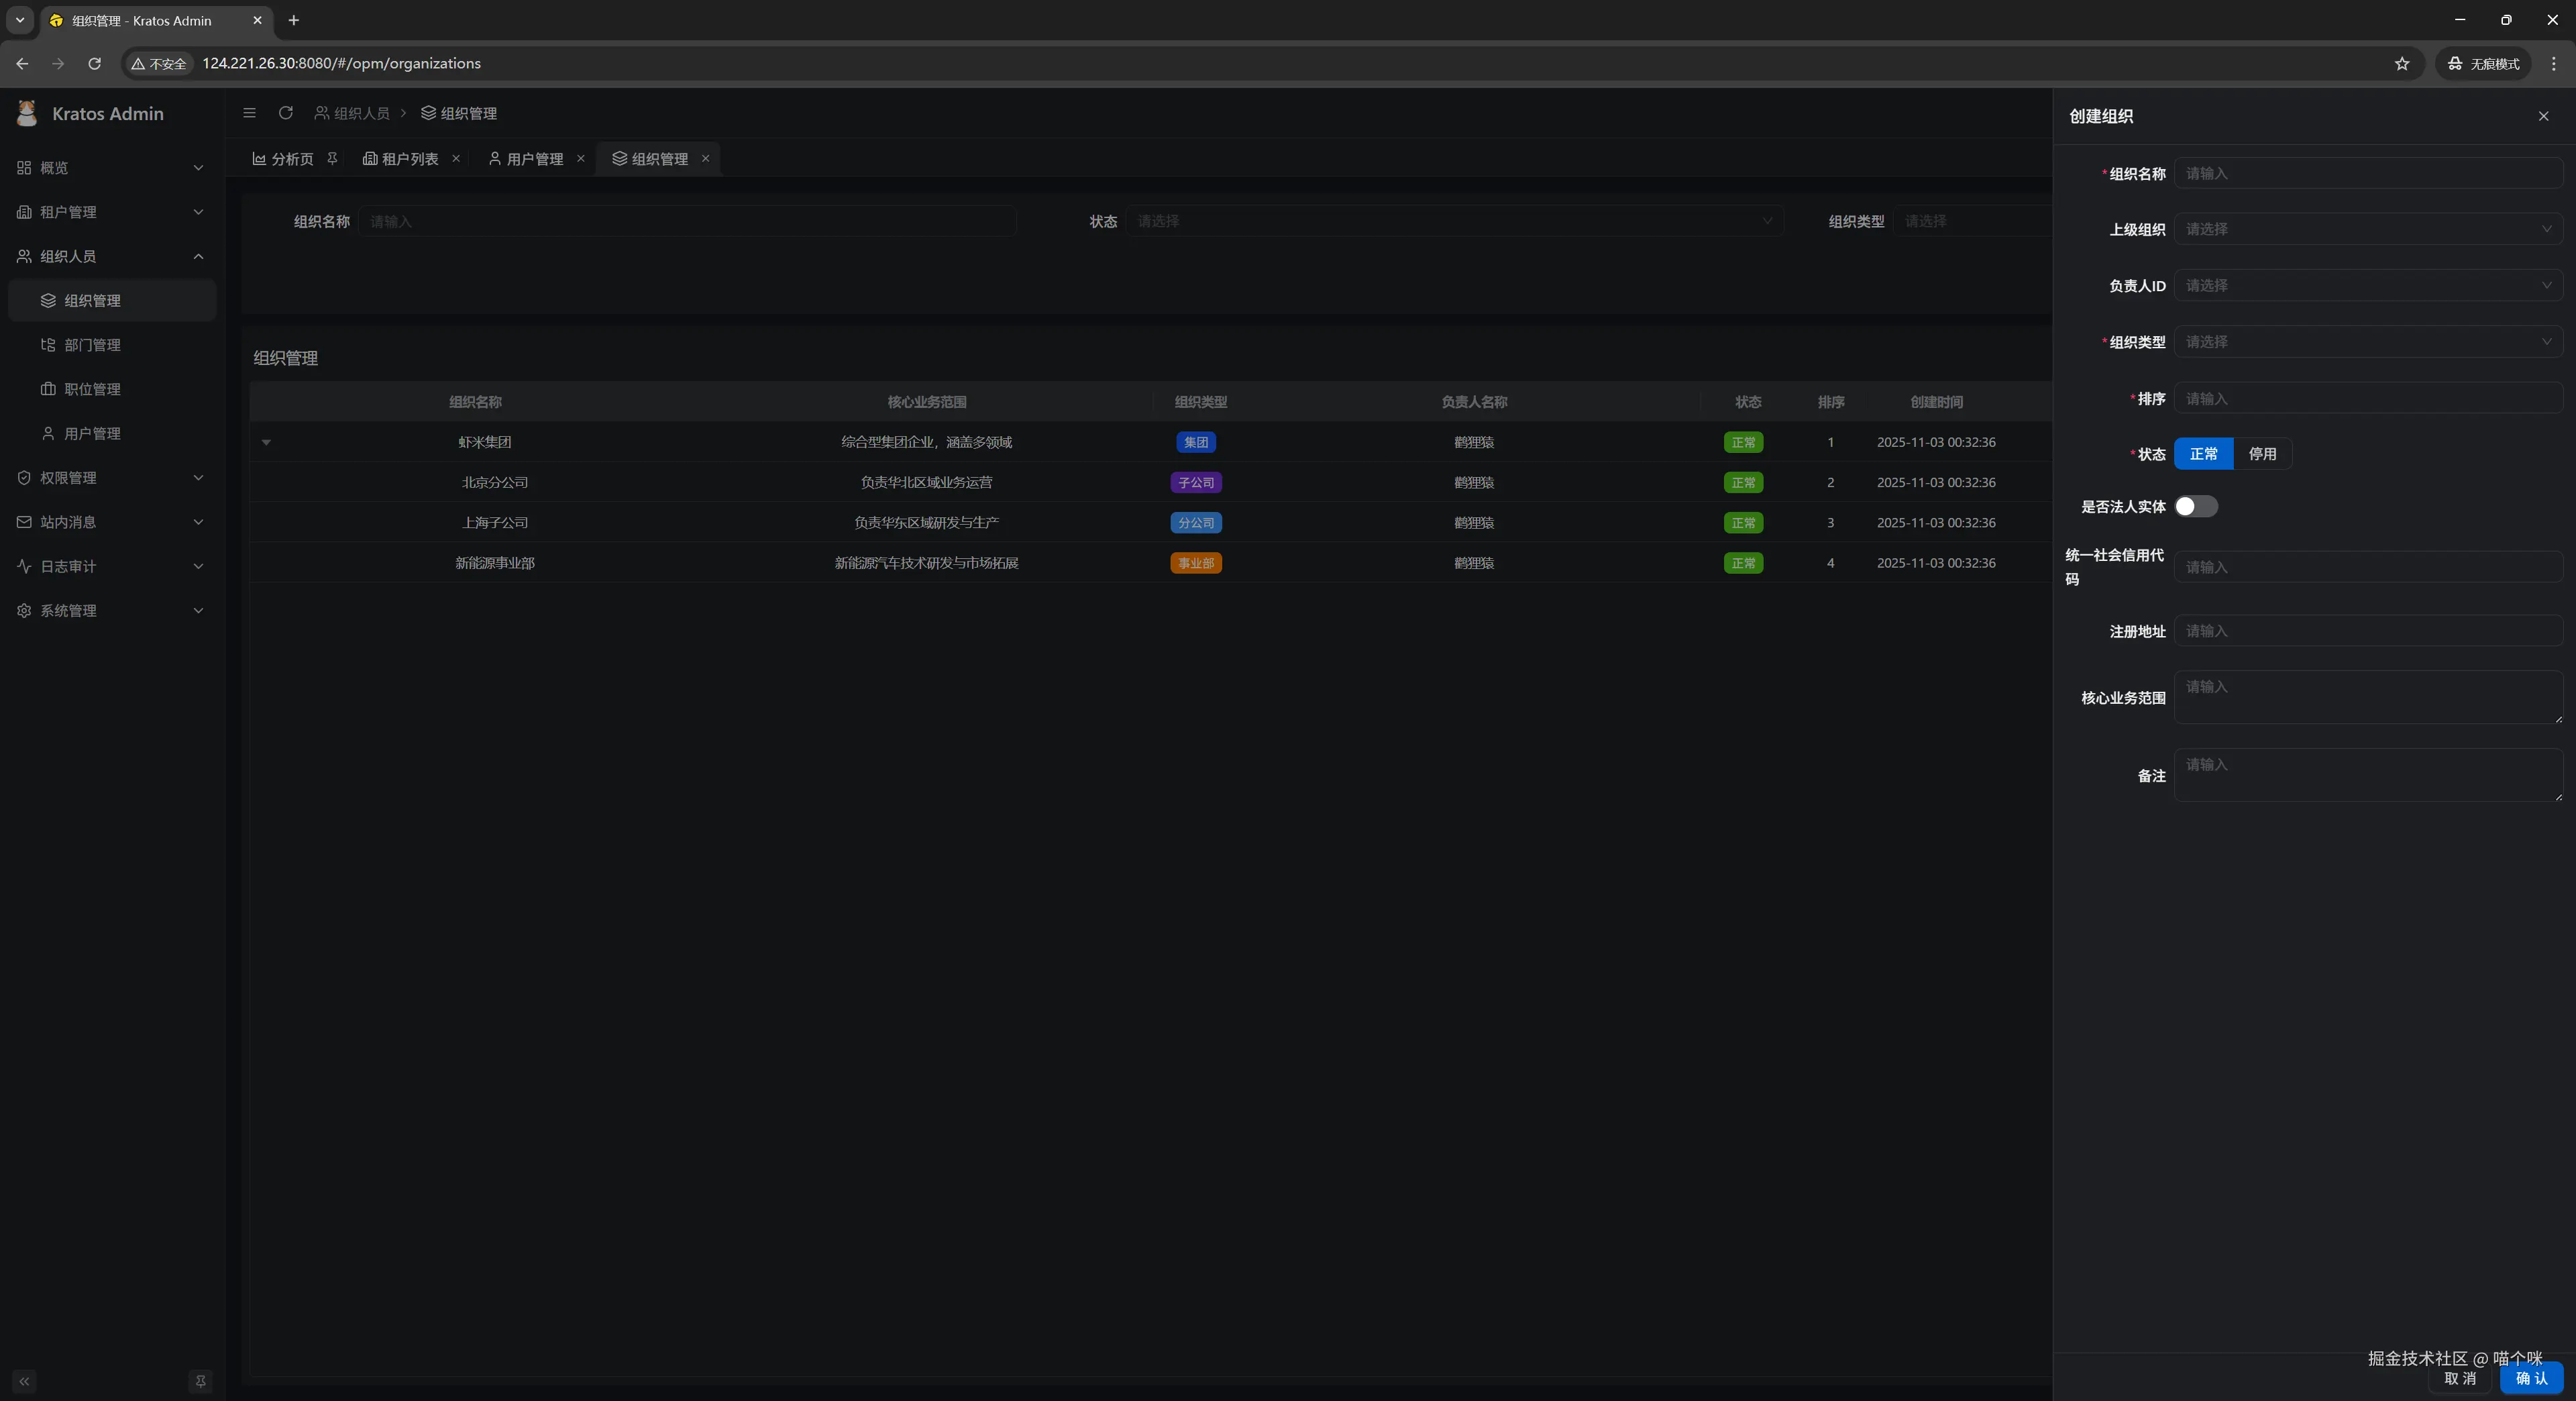Click the refresh icon beside breadcrumb

286,113
